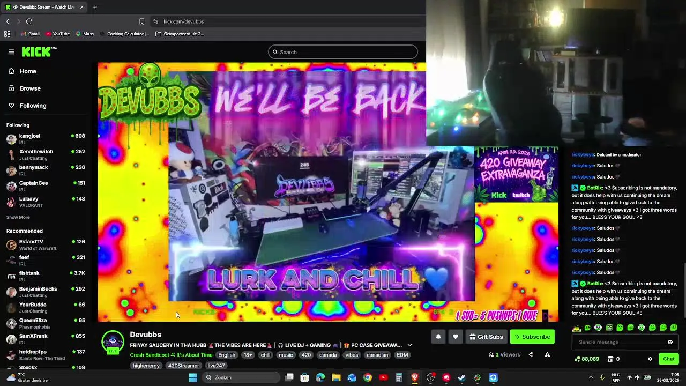
Task: Click the highenergy tag
Action: click(146, 366)
